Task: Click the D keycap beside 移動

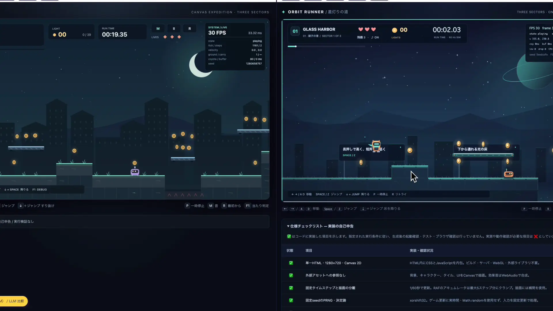Action: pos(308,209)
